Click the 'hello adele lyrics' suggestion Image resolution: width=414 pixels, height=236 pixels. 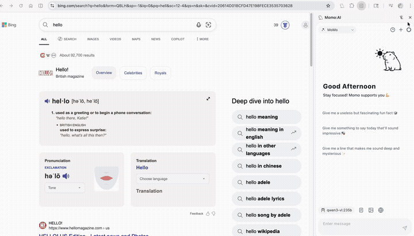click(x=266, y=199)
